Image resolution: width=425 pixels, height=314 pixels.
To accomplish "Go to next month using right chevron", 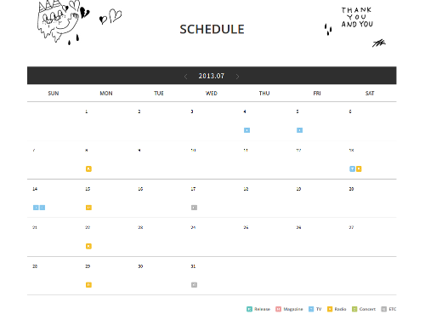I will pos(237,77).
